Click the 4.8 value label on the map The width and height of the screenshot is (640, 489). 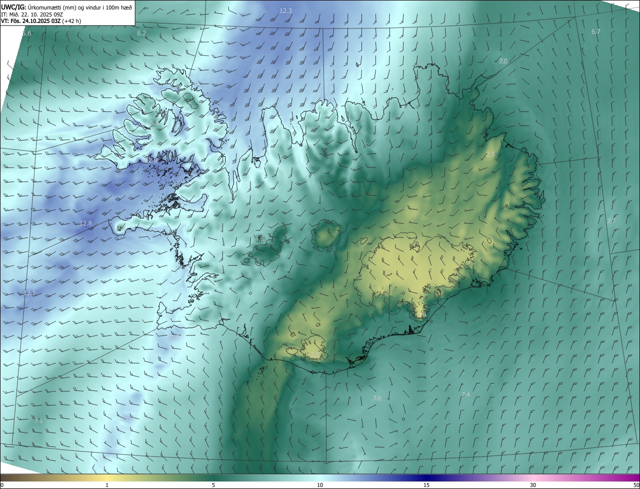pos(259,238)
